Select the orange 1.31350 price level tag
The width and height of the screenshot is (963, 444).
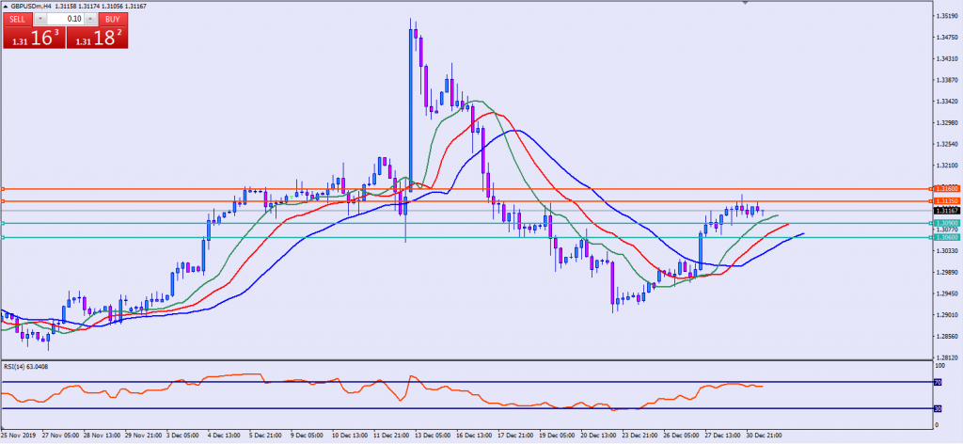coord(944,201)
